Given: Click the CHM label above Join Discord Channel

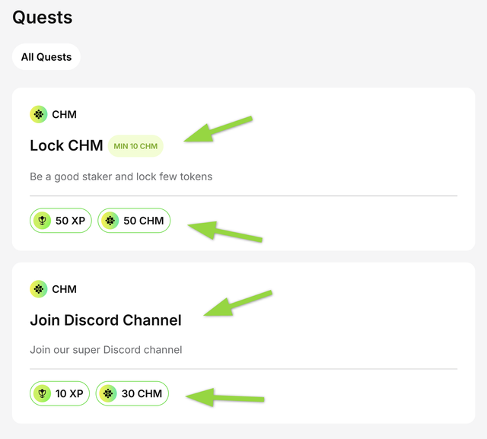Looking at the screenshot, I should tap(64, 289).
